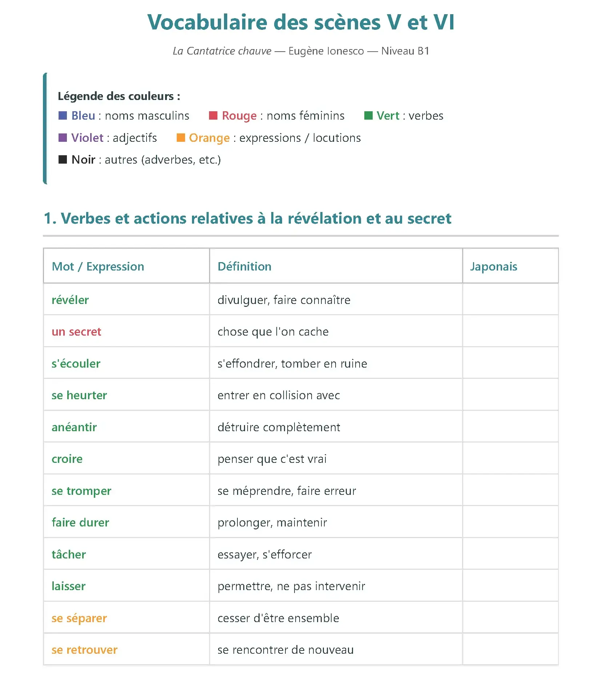
Task: Click the subtitle 'La Cantatrice chauve'
Action: click(x=222, y=51)
